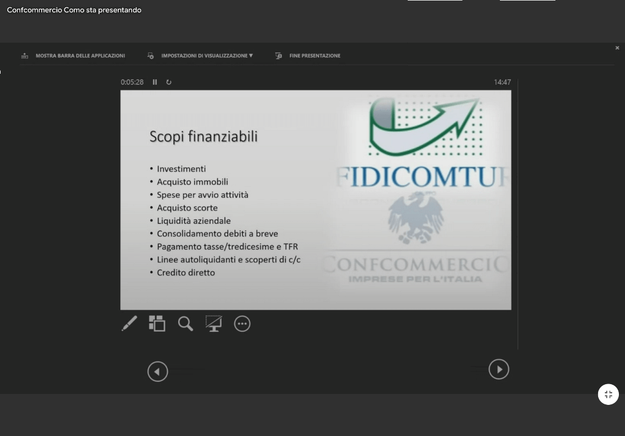Viewport: 625px width, 436px height.
Task: Pause the presentation timer
Action: coord(155,82)
